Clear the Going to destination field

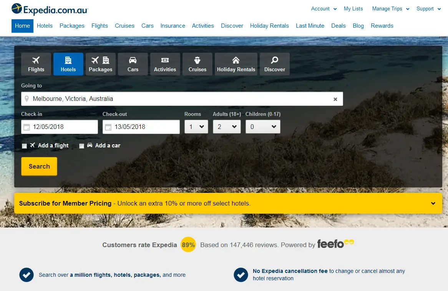click(335, 99)
